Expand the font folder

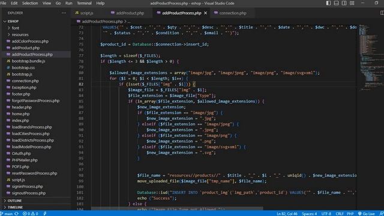point(16,28)
